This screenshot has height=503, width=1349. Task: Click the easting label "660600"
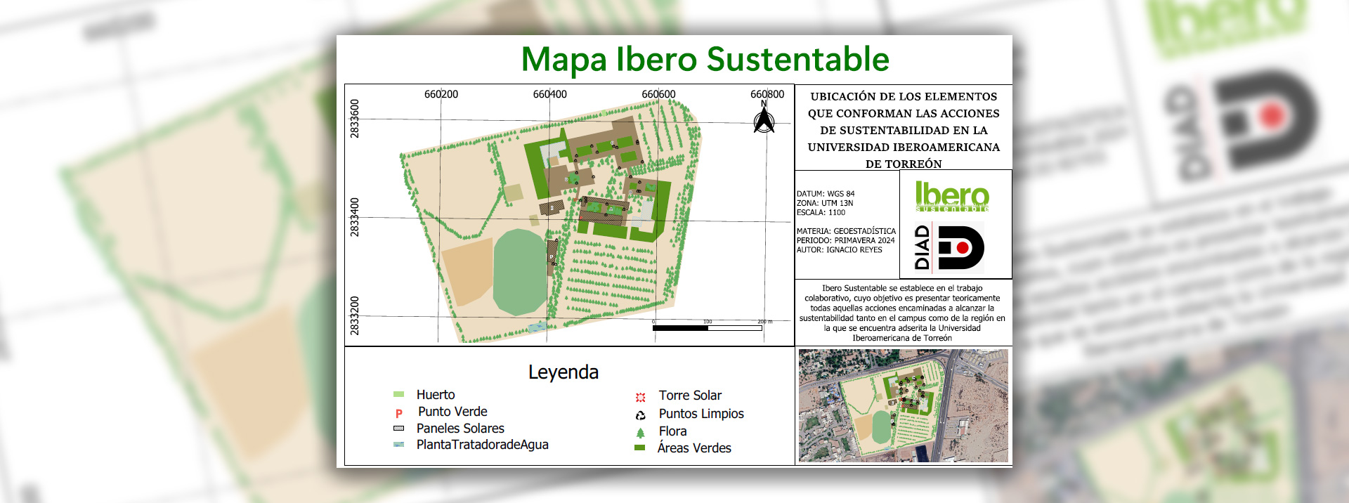point(658,94)
